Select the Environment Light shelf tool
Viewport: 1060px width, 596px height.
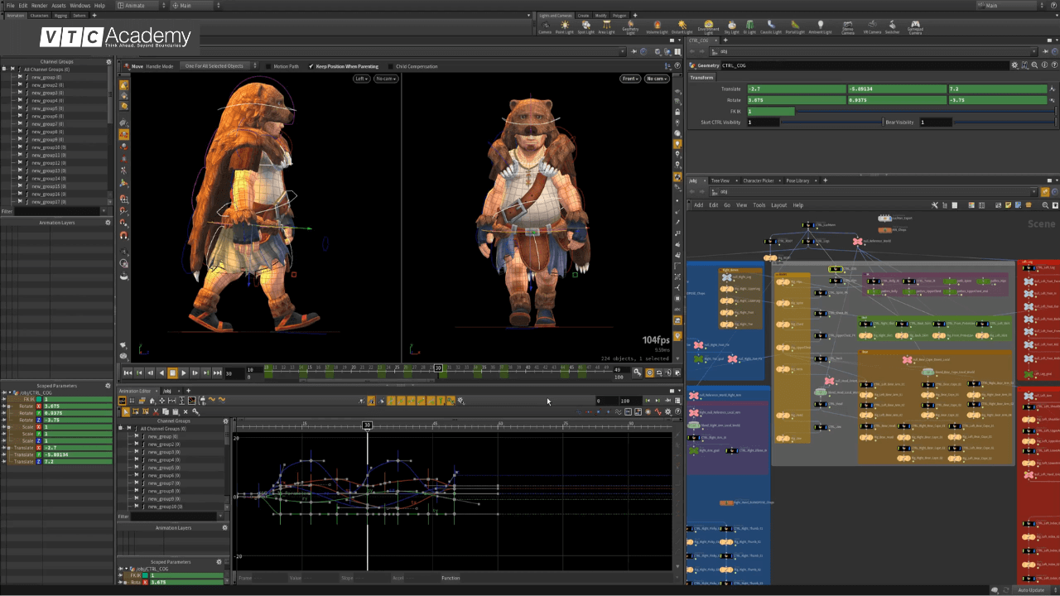pyautogui.click(x=708, y=24)
